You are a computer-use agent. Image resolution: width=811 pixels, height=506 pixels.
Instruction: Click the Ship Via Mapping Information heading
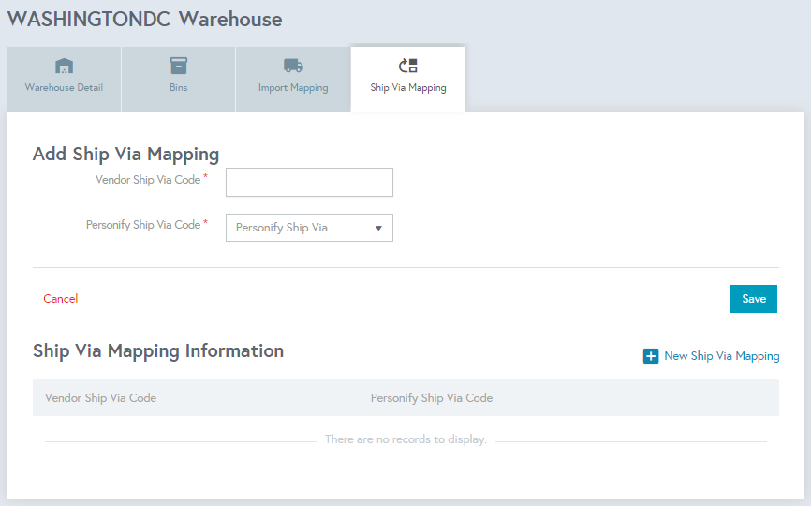[158, 350]
